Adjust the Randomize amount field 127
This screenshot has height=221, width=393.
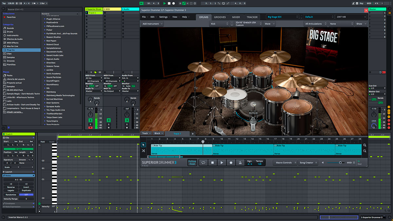pos(26,194)
